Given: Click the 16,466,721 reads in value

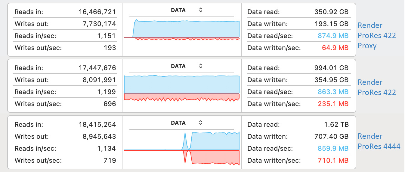Looking at the screenshot, I should pos(97,12).
